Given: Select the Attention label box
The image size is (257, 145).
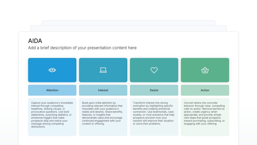Looking at the screenshot, I should tap(52, 90).
